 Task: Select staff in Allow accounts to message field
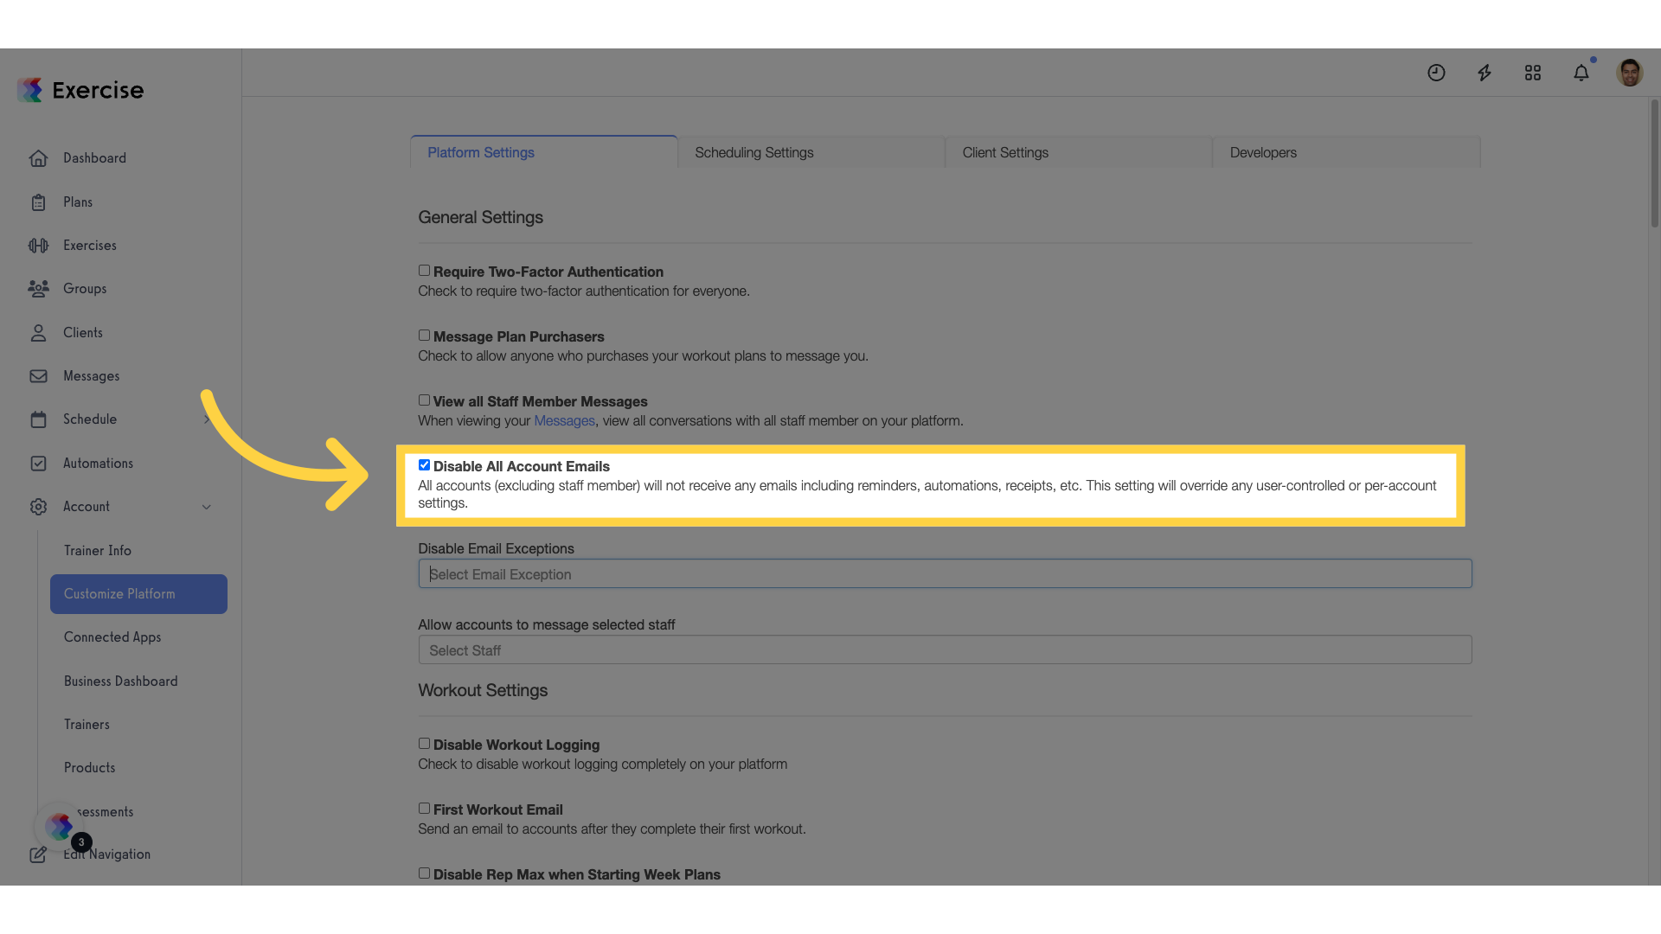[945, 650]
